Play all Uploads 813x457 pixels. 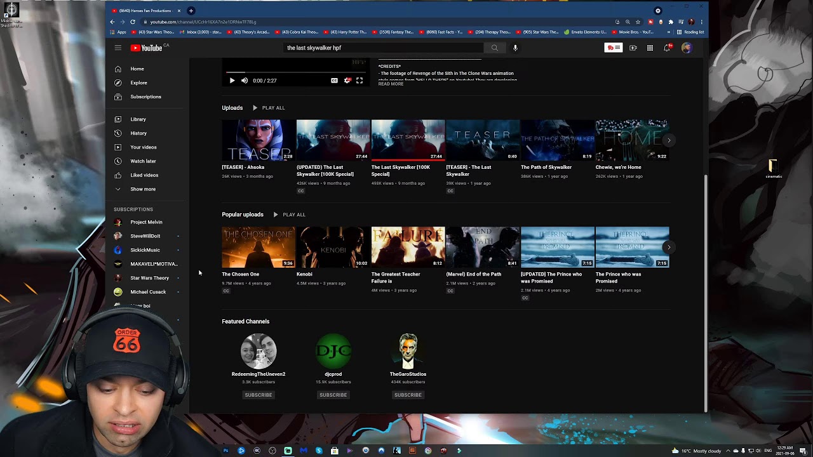(x=269, y=108)
